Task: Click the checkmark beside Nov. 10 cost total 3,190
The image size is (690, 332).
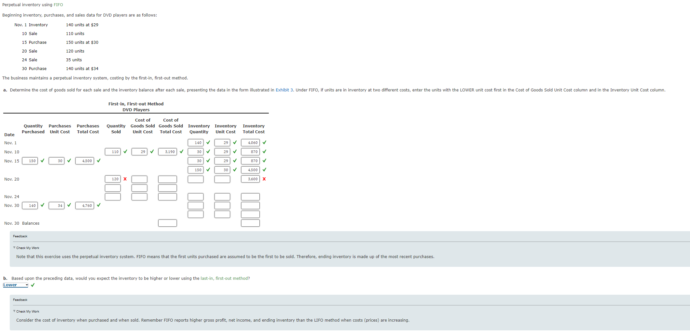Action: pyautogui.click(x=181, y=152)
